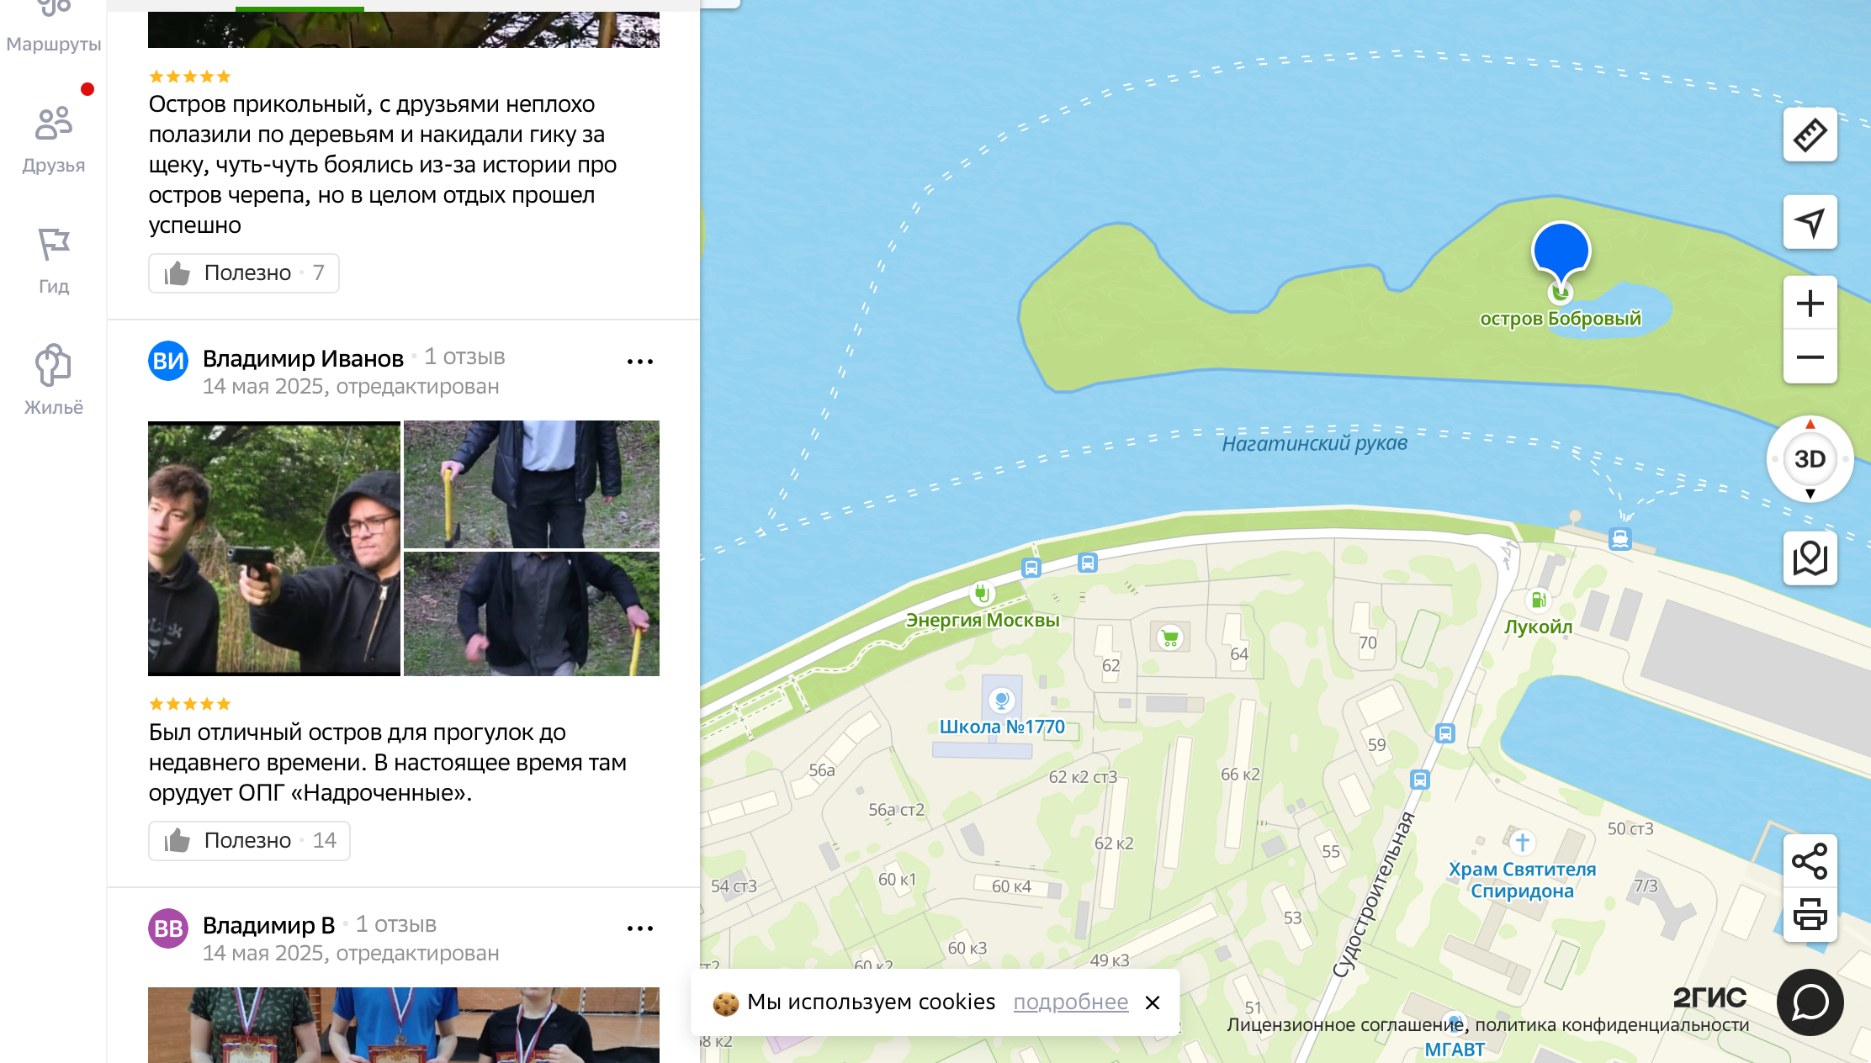Viewport: 1871px width, 1063px height.
Task: Zoom out the map with minus
Action: 1810,357
